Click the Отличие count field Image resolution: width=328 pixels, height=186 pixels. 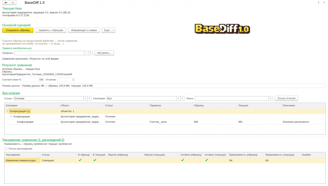click(x=66, y=80)
